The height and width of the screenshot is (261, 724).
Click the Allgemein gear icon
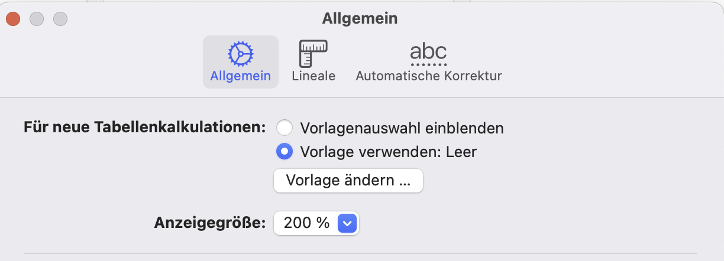240,54
